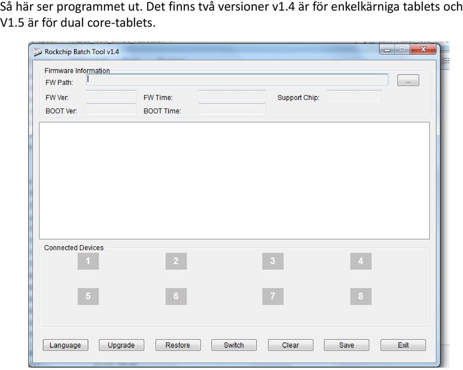463x370 pixels.
Task: Save the log with Save button
Action: coord(347,345)
